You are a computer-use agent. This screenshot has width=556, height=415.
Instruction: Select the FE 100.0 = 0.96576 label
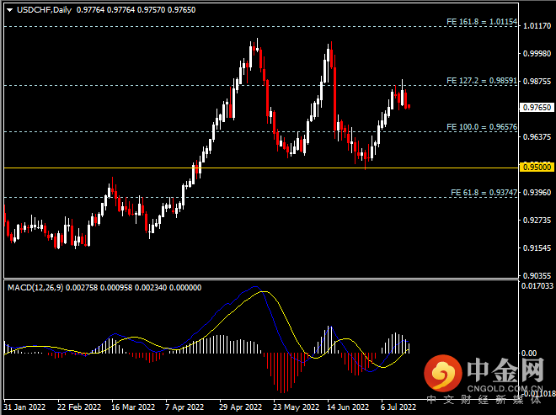(482, 127)
